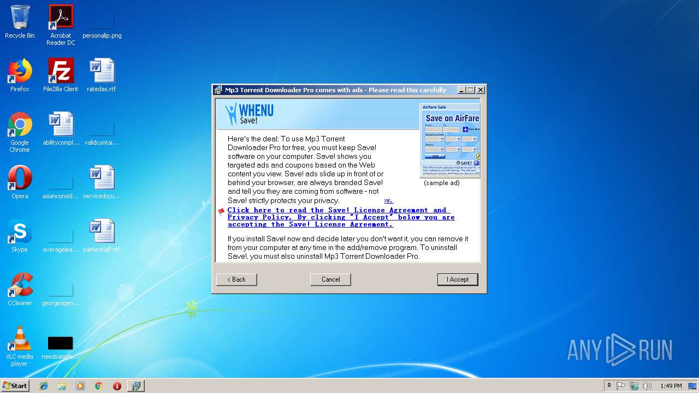Open the Recycle Bin desktop icon

(20, 22)
